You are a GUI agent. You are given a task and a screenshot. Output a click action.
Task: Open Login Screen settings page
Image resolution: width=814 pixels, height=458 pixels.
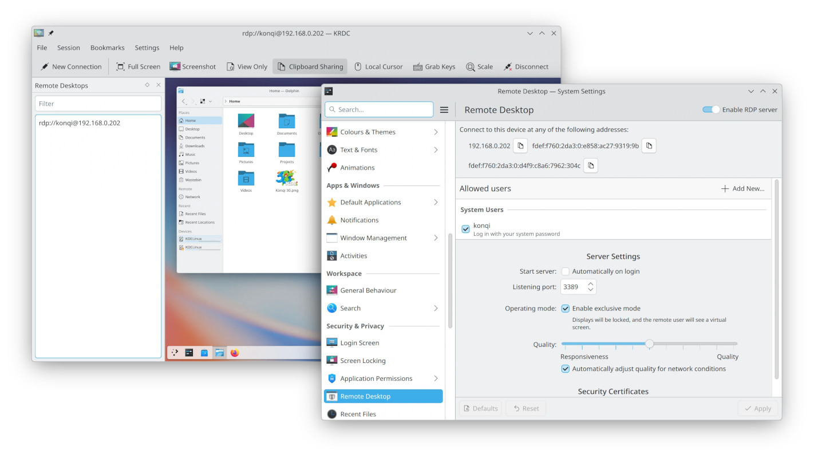coord(384,343)
